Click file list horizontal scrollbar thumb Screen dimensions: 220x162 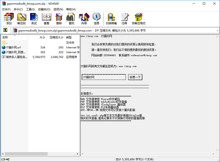tap(26, 154)
